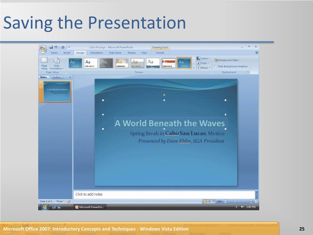This screenshot has width=313, height=235.
Task: Click the Office Button orb
Action: pyautogui.click(x=43, y=49)
